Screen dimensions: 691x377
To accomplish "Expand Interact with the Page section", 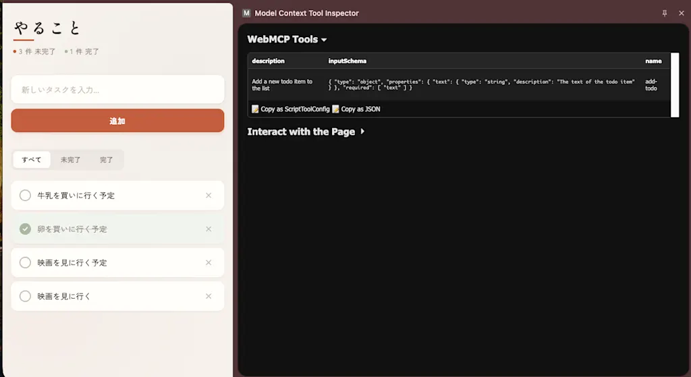I will point(306,132).
